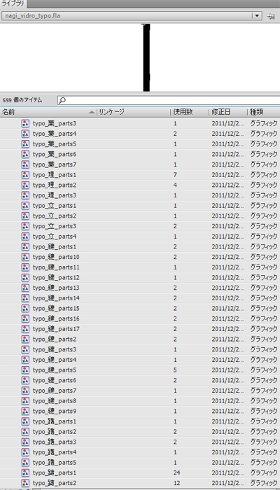280x490 pixels.
Task: Select the typo_躊_parts1 item name
Action: pos(55,472)
